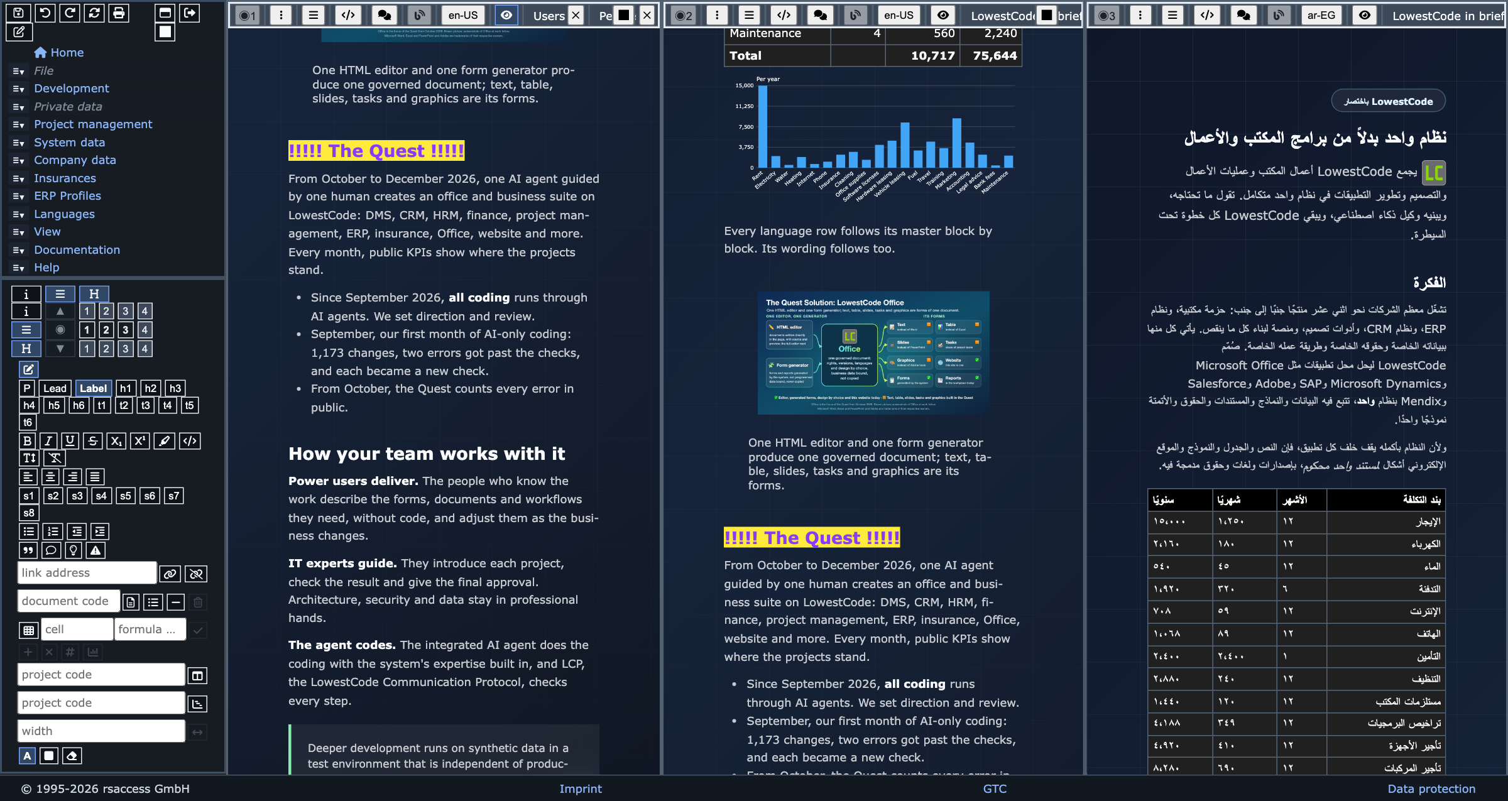The image size is (1508, 801).
Task: Select pane 2 radio indicator
Action: (684, 15)
